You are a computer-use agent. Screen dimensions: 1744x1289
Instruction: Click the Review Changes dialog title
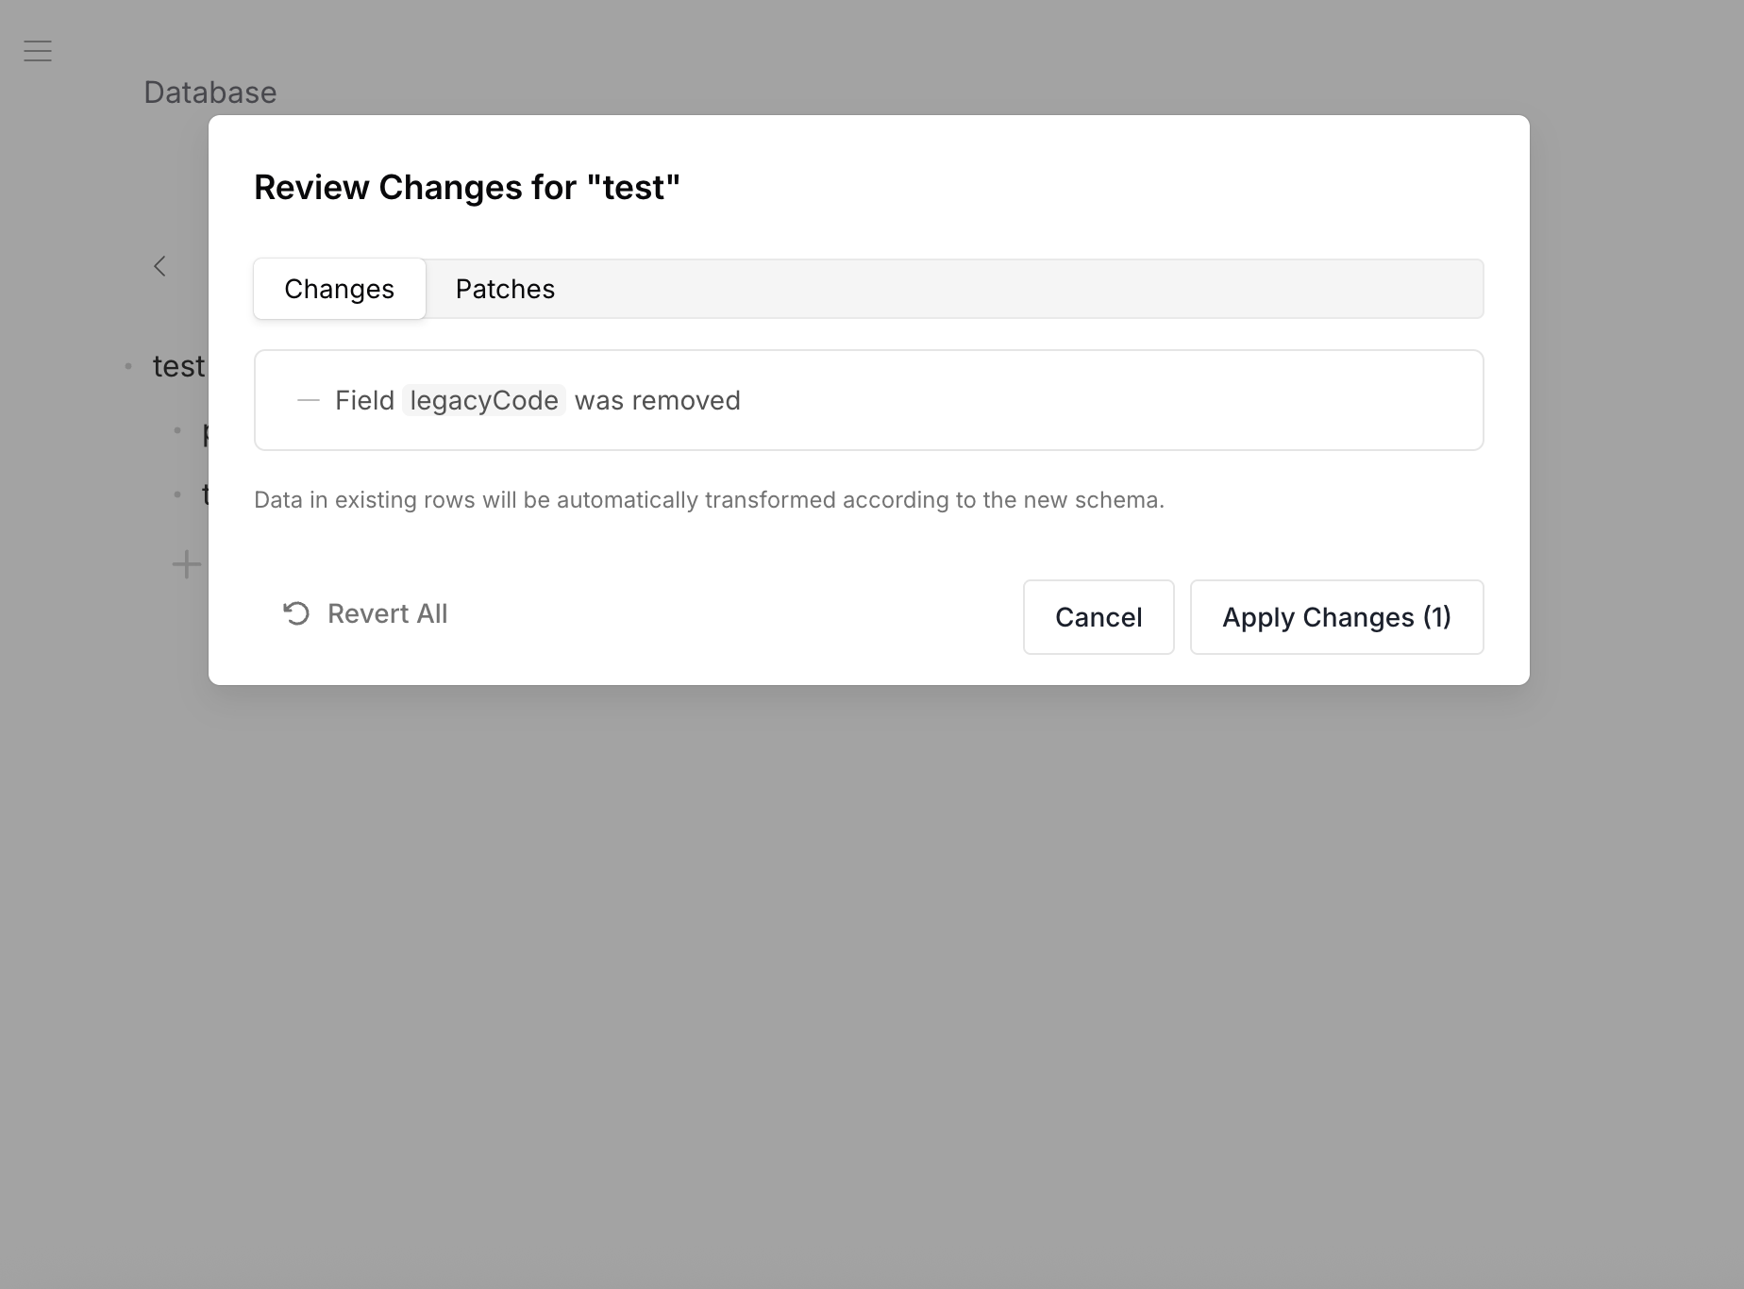click(466, 187)
